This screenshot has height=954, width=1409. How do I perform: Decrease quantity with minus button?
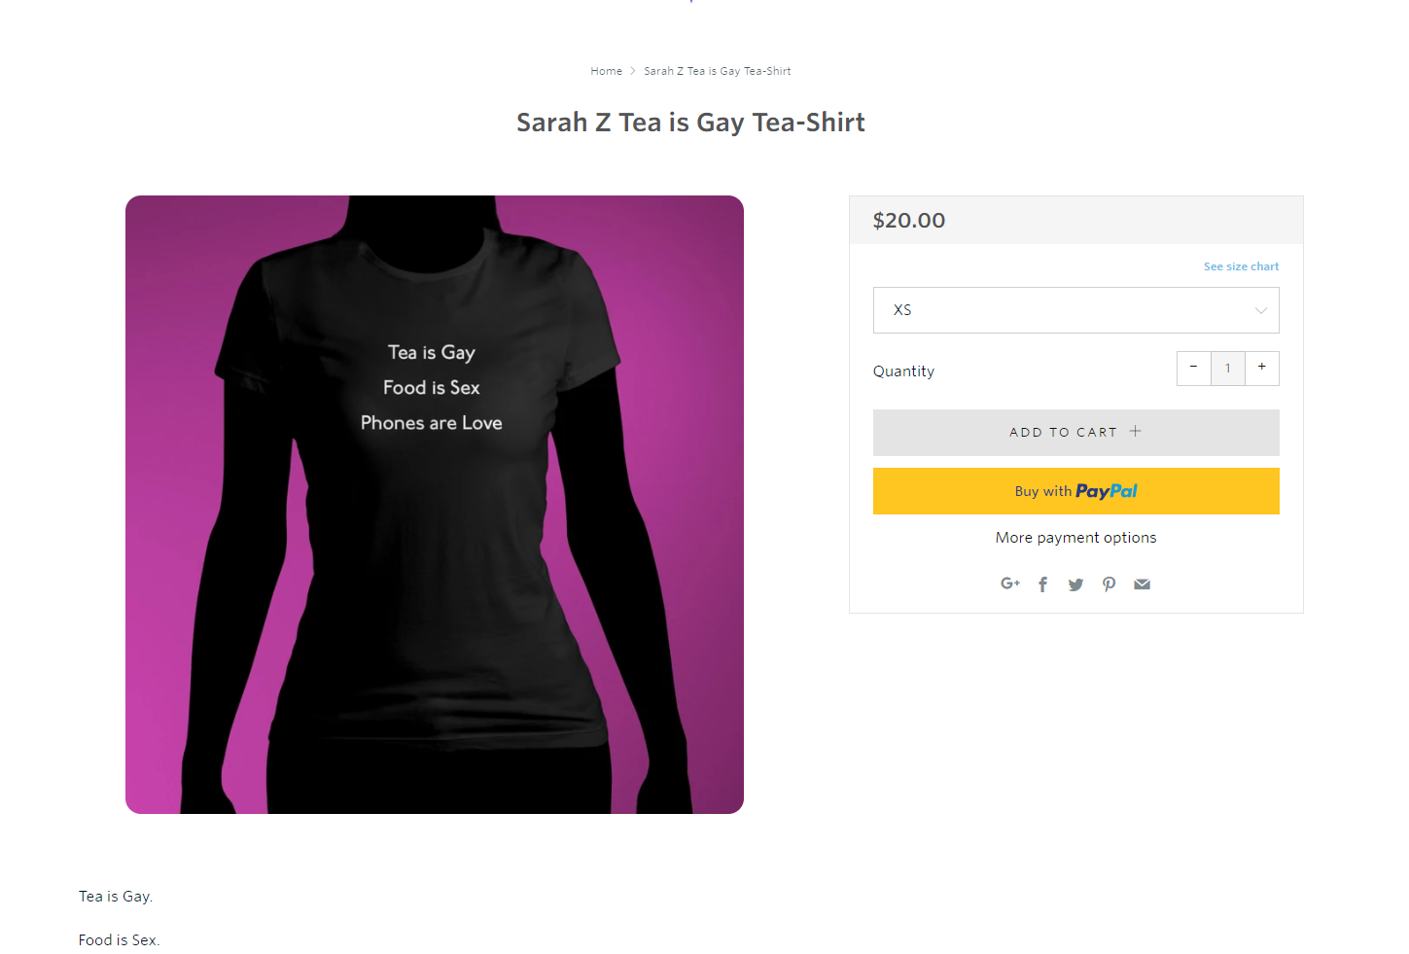coord(1193,368)
